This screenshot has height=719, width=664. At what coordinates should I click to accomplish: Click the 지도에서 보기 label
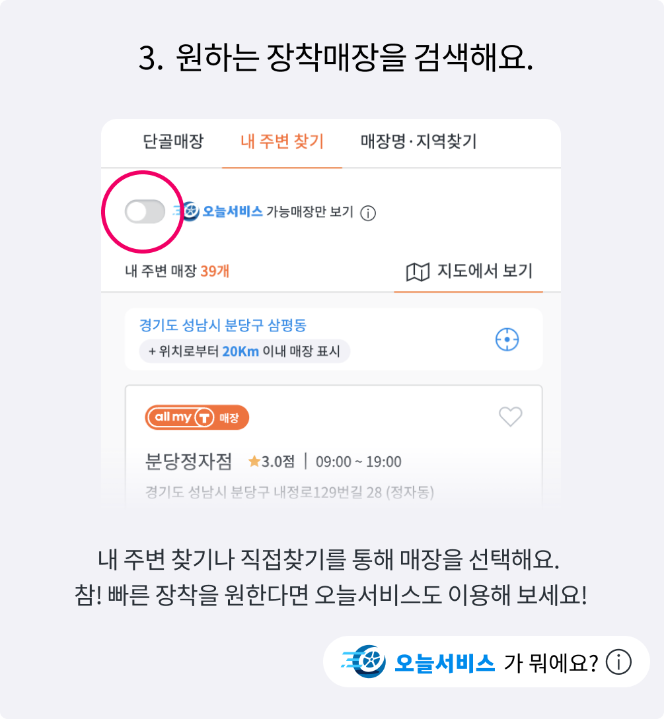pos(484,271)
